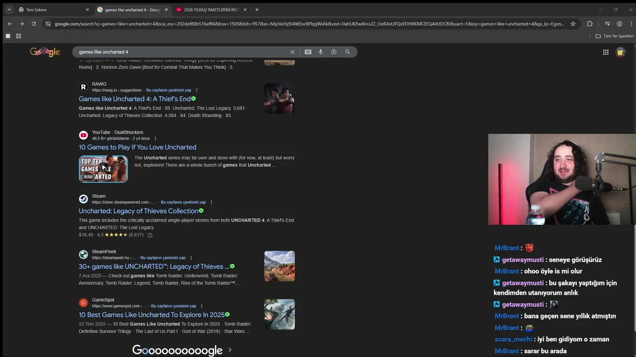Click chat message 'sarar bu arada'

click(x=545, y=351)
